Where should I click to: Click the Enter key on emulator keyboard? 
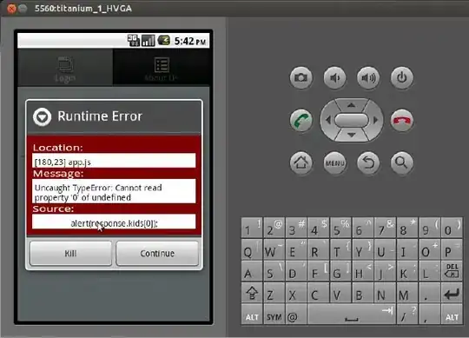pyautogui.click(x=452, y=294)
